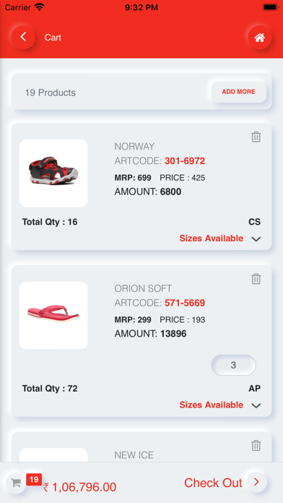283x503 pixels.
Task: Tap the Cart title in header
Action: tap(53, 38)
